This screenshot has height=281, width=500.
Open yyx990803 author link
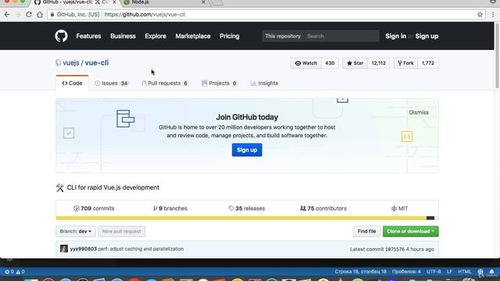[84, 249]
